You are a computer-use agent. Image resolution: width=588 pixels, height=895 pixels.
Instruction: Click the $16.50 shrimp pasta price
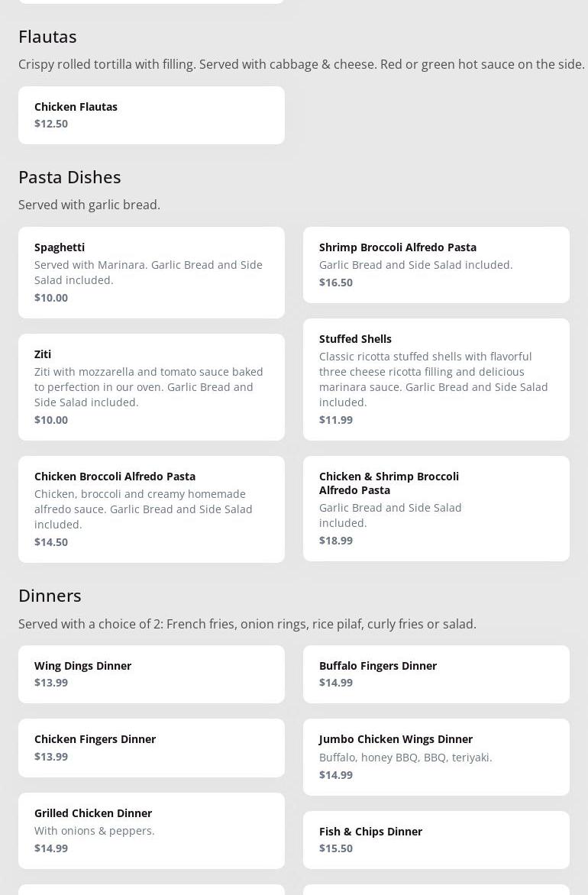[336, 283]
